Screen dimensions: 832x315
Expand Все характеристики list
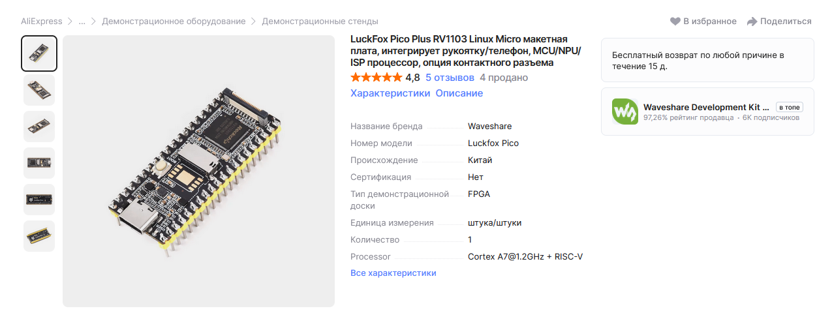(x=393, y=273)
